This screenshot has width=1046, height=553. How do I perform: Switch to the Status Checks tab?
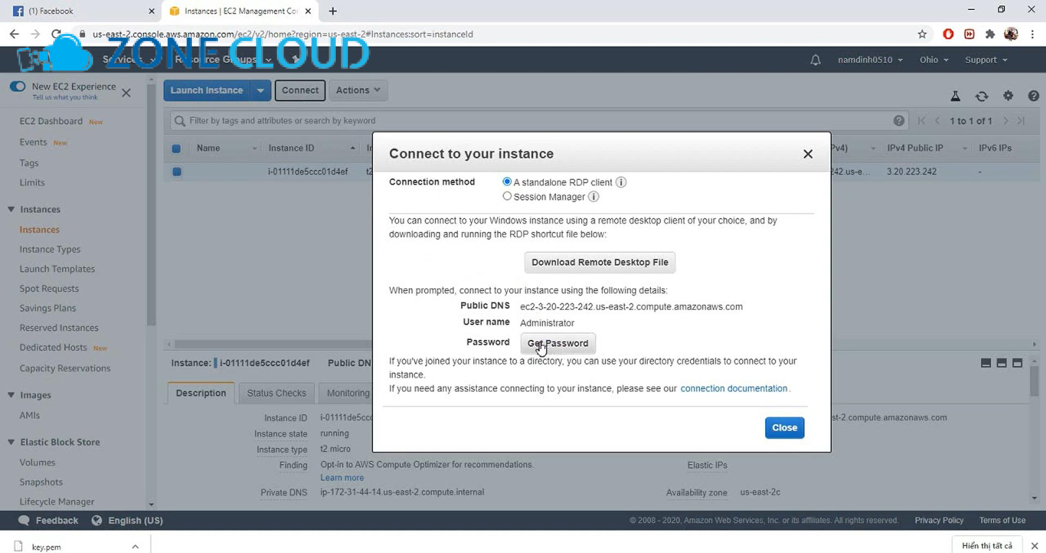click(x=276, y=393)
